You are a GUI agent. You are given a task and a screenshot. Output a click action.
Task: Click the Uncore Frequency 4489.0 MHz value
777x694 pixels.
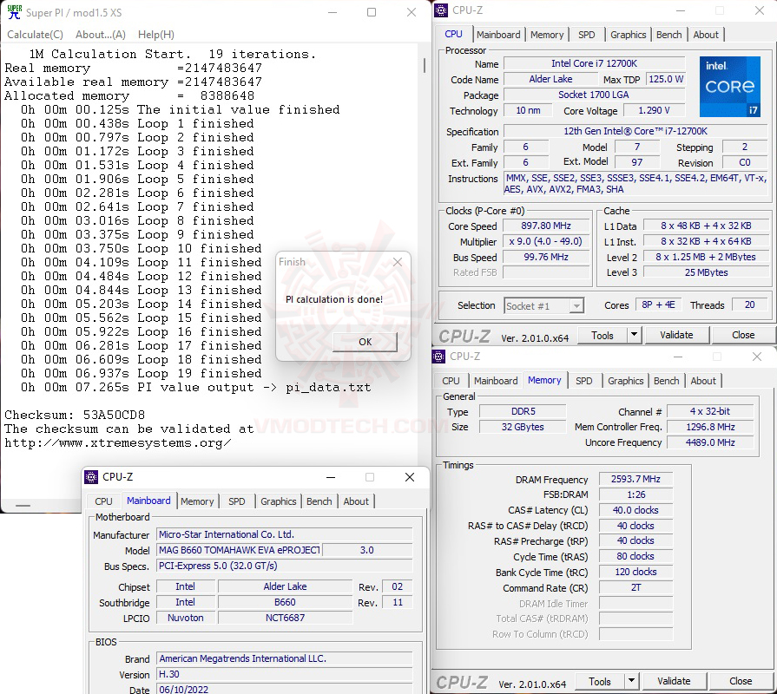pyautogui.click(x=710, y=442)
